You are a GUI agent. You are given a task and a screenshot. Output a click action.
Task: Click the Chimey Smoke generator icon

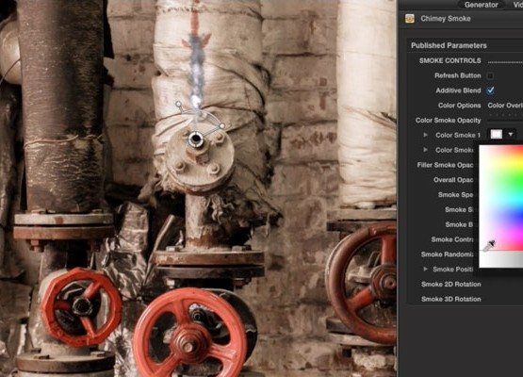click(x=410, y=19)
